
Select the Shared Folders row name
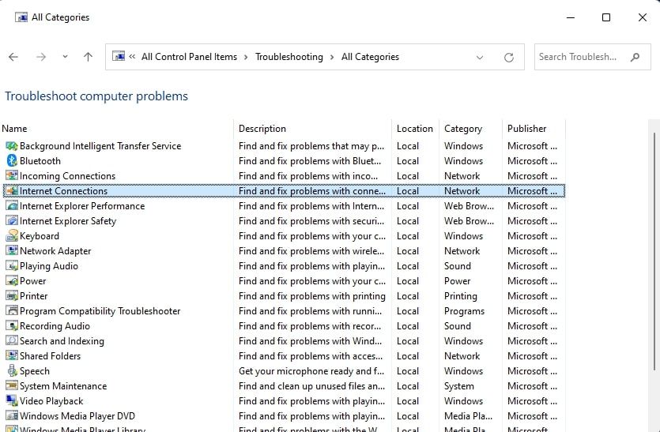(50, 356)
